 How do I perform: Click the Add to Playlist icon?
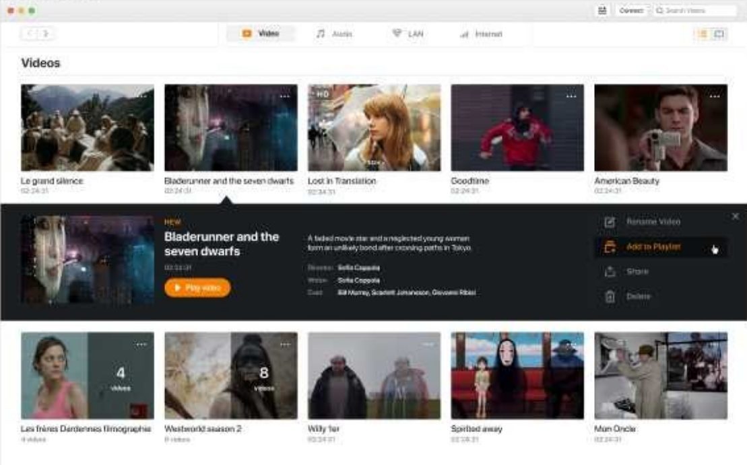pyautogui.click(x=610, y=247)
